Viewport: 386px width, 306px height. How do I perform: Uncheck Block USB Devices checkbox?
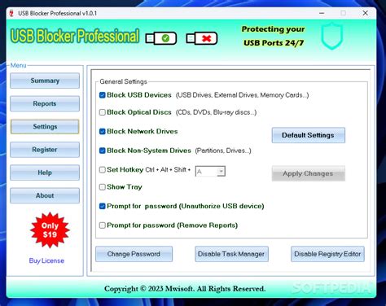pos(103,95)
